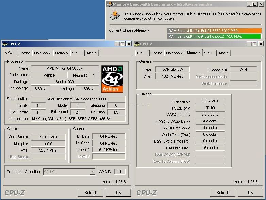Click the AMD Athlon 64 logo
Viewport: 266px width, 200px height.
(112, 79)
